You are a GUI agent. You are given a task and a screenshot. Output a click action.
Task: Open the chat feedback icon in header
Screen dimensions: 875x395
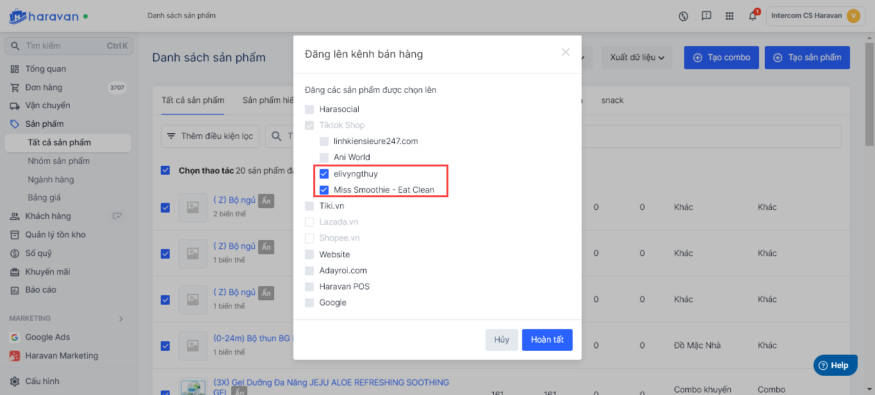pyautogui.click(x=707, y=16)
